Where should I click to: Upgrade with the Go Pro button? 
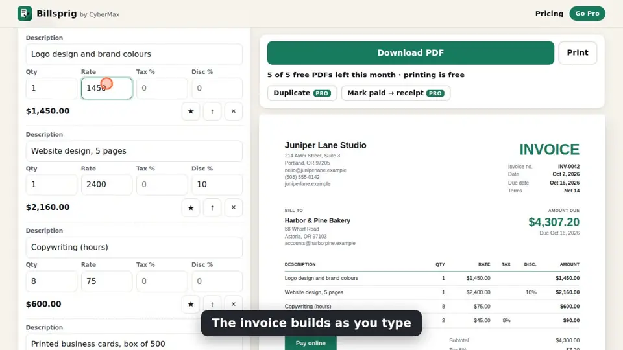[x=587, y=14]
